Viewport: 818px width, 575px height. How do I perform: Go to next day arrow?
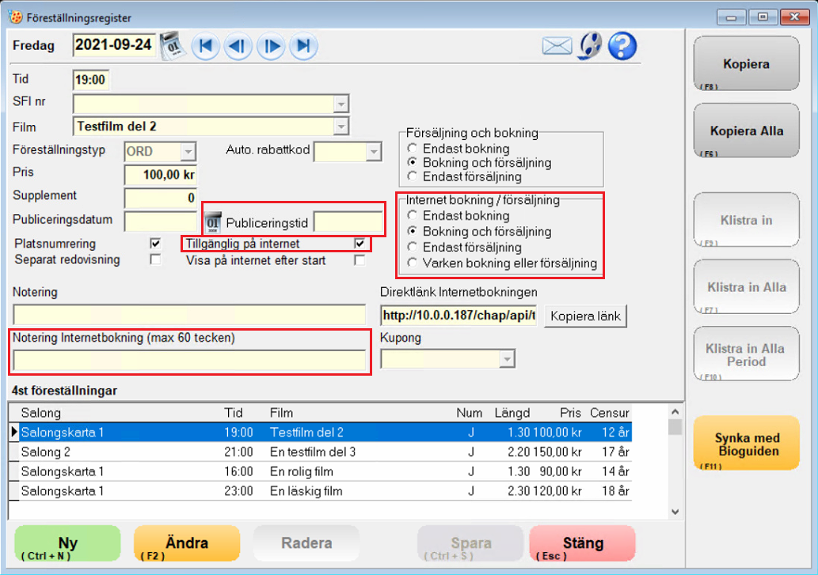pos(271,46)
